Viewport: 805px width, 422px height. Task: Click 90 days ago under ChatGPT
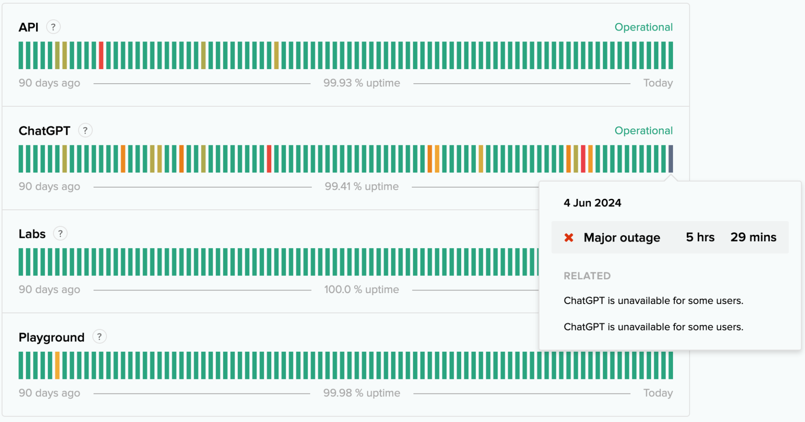[49, 186]
